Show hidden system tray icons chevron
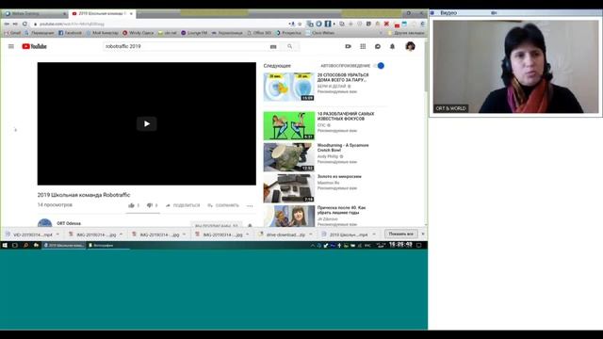Viewport: 603px width, 339px height. click(x=313, y=245)
